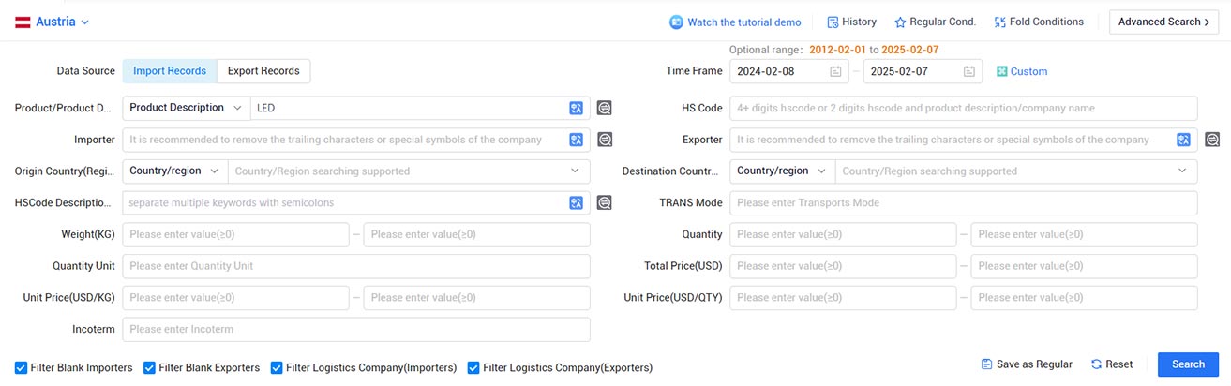Click translate icon in Product Description field
This screenshot has width=1231, height=386.
click(x=577, y=108)
